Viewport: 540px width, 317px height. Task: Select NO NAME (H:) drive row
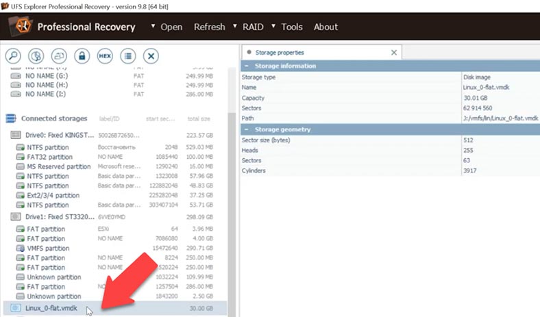click(115, 85)
